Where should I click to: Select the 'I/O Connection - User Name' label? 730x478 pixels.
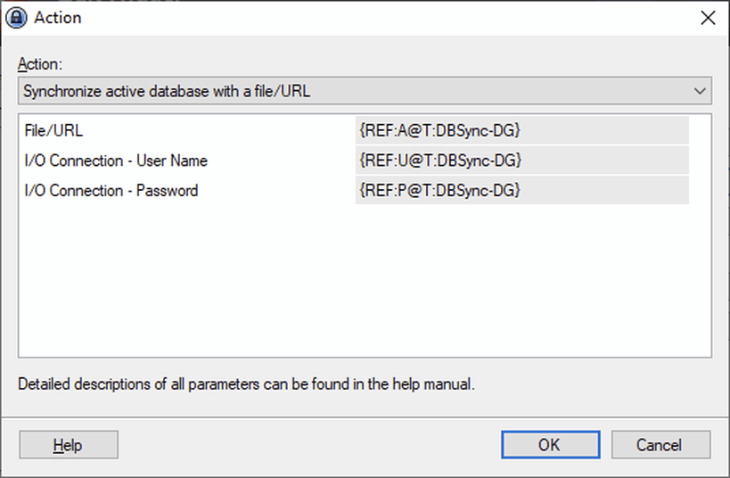tap(116, 161)
